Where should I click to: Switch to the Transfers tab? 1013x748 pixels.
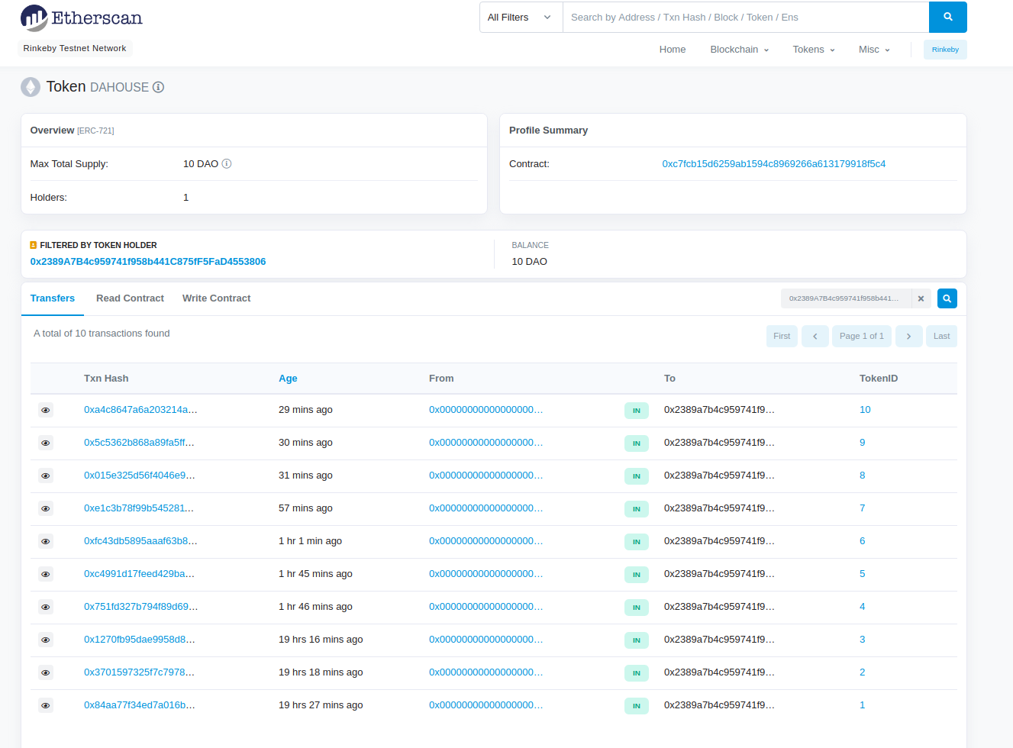[53, 298]
